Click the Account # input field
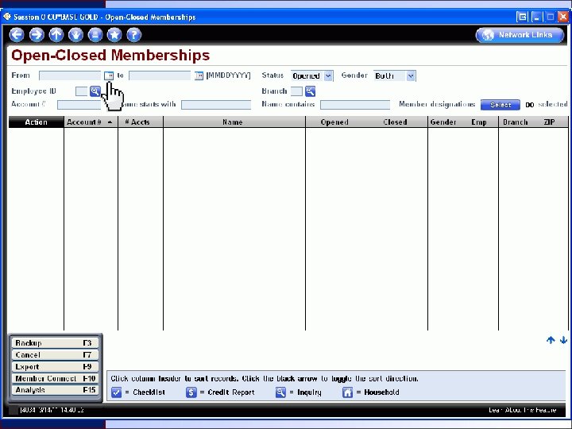The width and height of the screenshot is (572, 429). click(79, 105)
